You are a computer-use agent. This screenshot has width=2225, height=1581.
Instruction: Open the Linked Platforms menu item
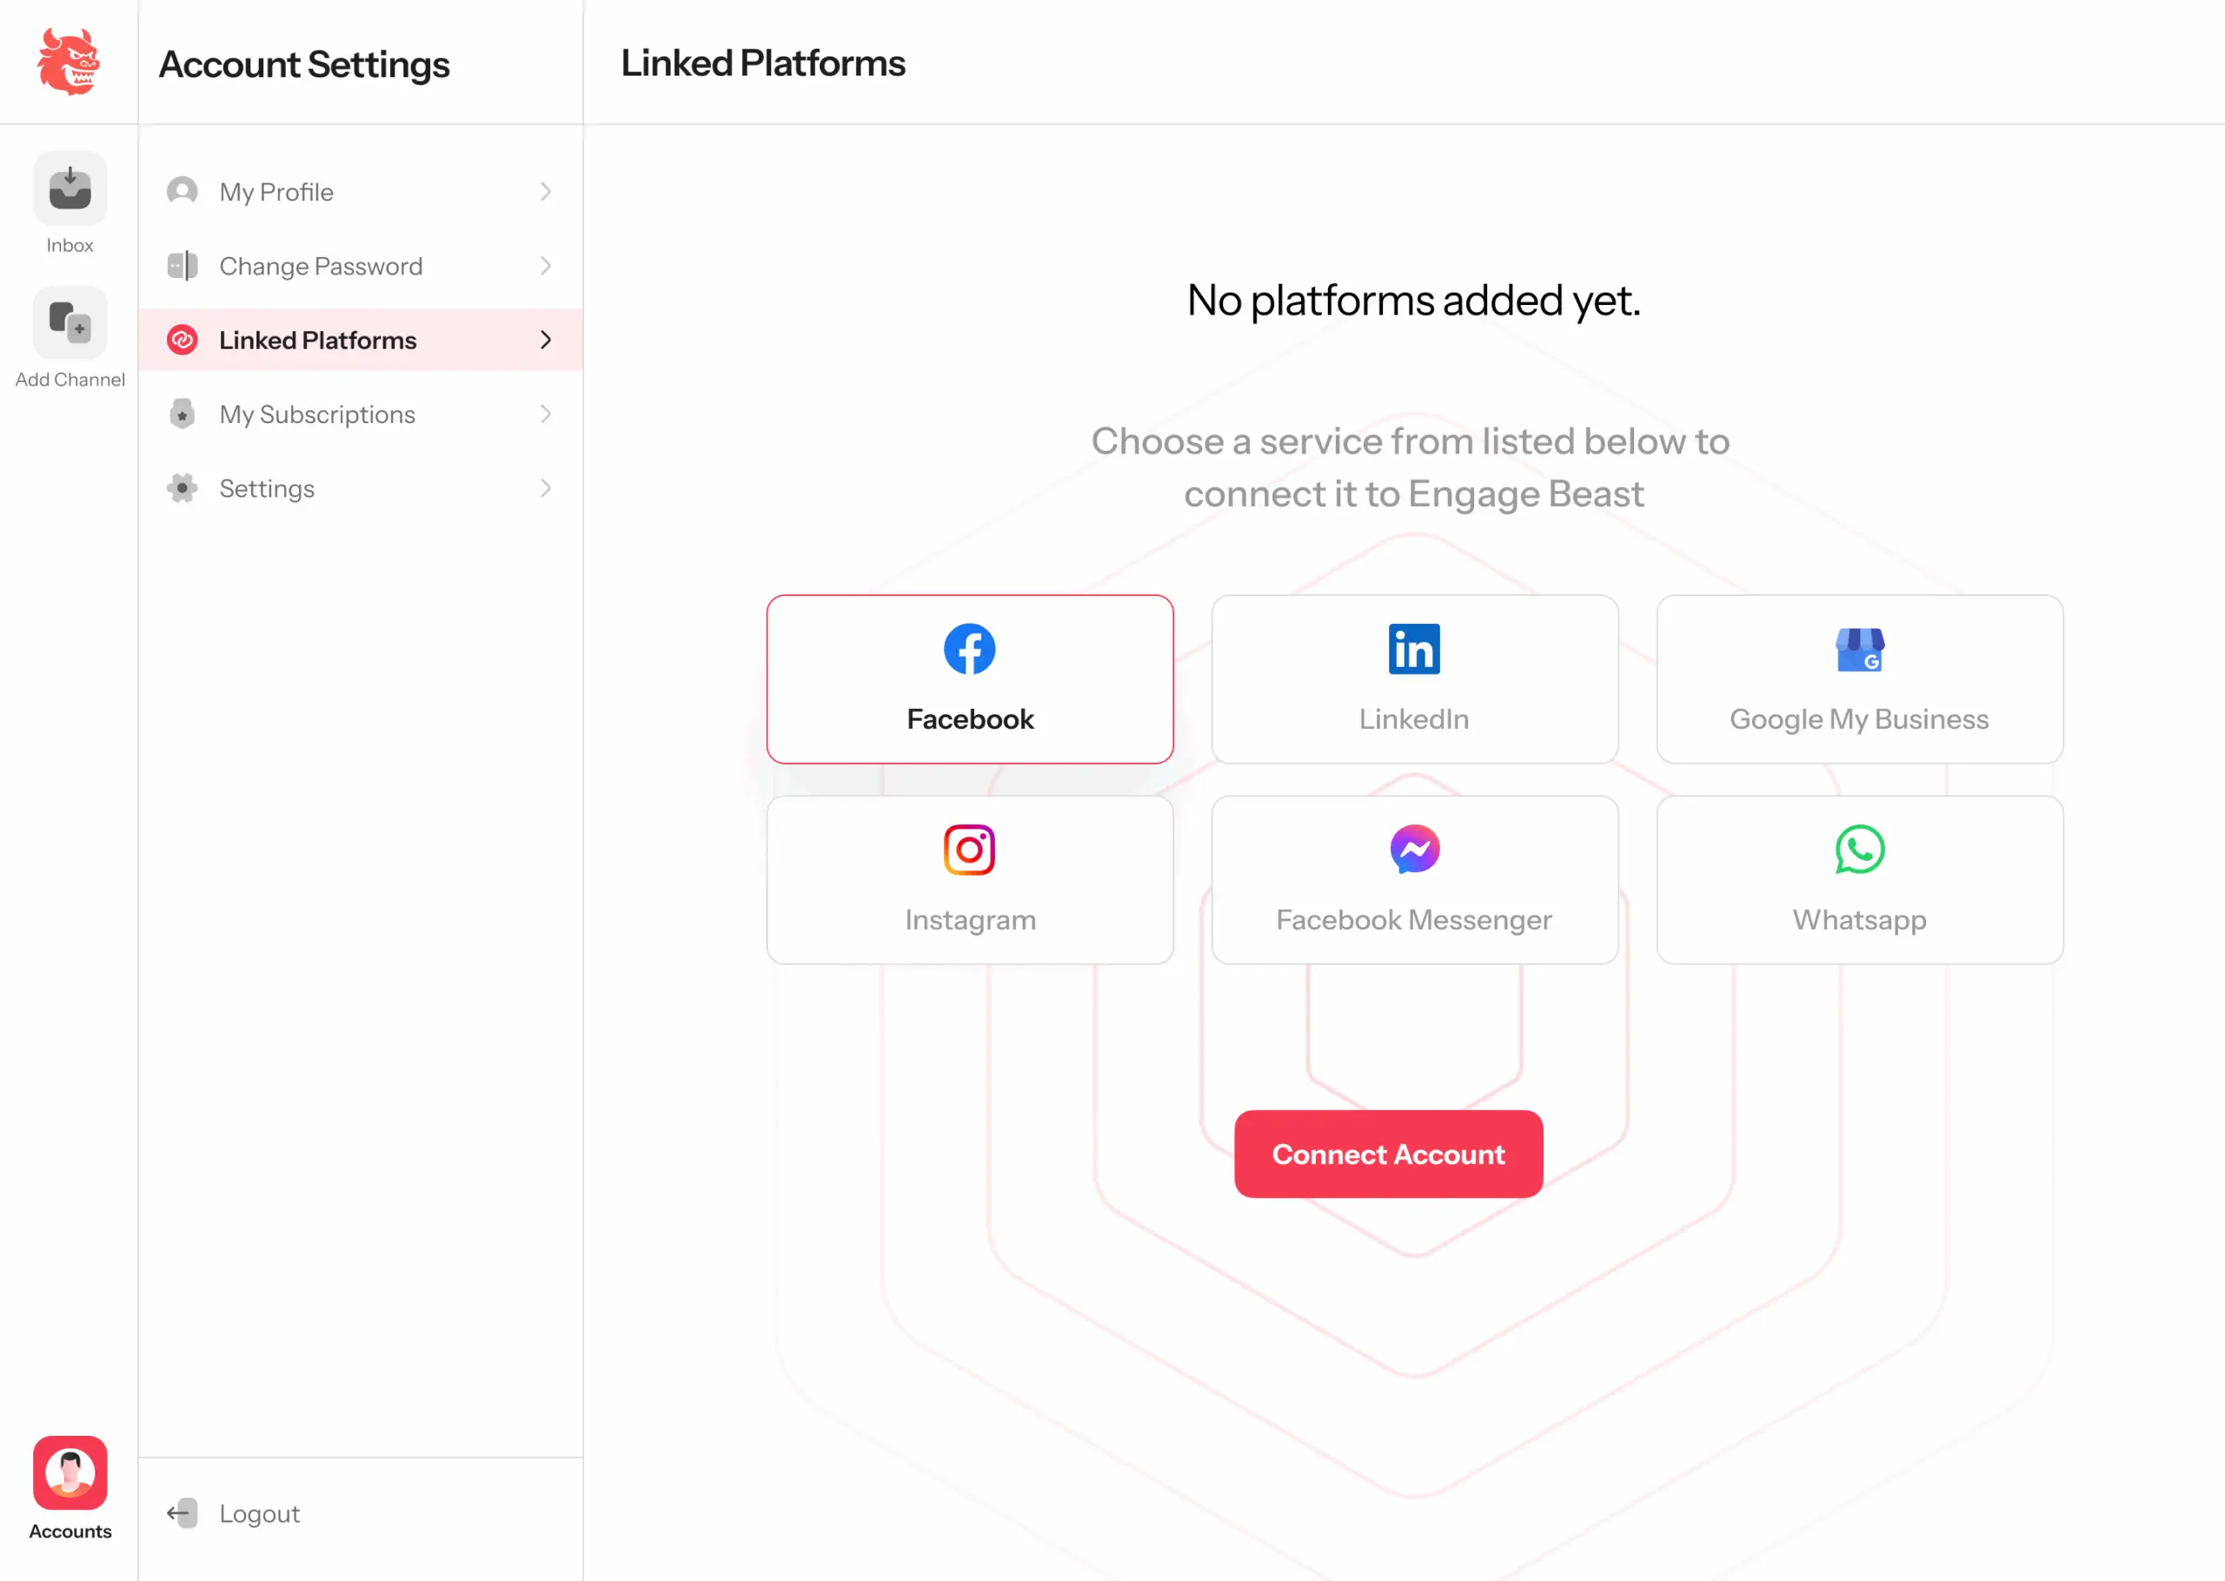[317, 340]
